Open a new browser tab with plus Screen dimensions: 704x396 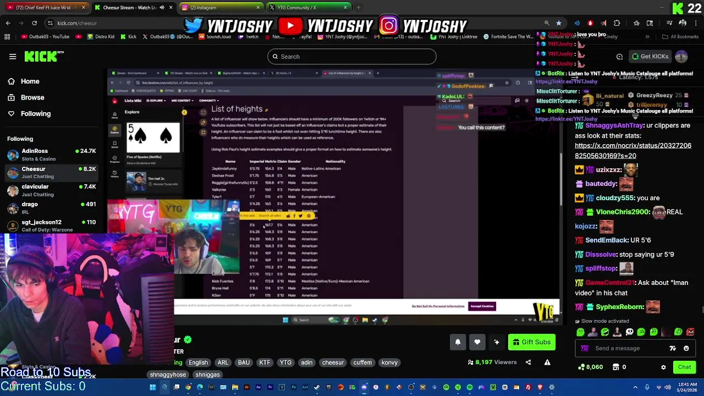[358, 8]
